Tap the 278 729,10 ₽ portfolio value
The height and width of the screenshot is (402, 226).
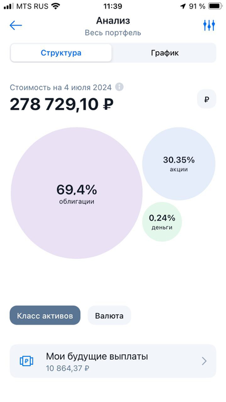coord(62,105)
